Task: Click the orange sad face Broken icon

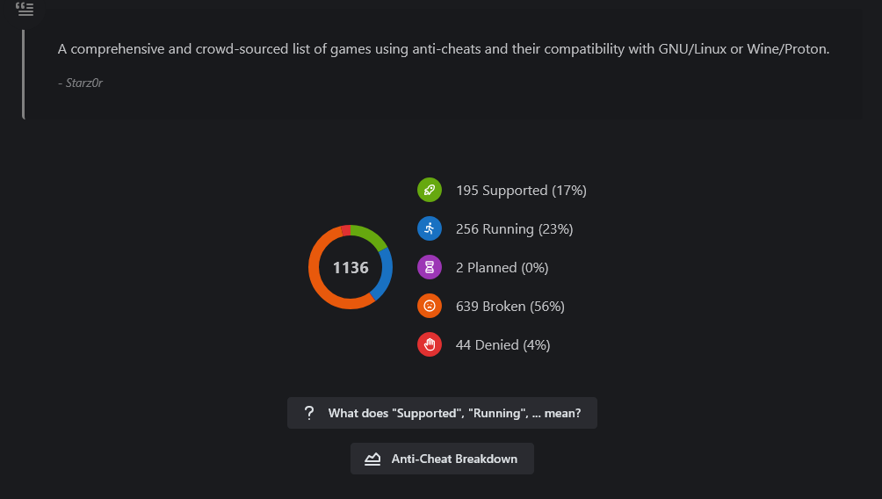Action: [430, 306]
